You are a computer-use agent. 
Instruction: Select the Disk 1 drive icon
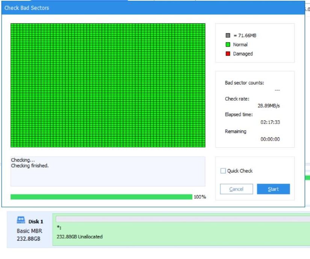pyautogui.click(x=21, y=220)
